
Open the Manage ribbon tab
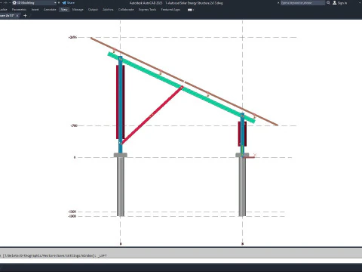[78, 10]
